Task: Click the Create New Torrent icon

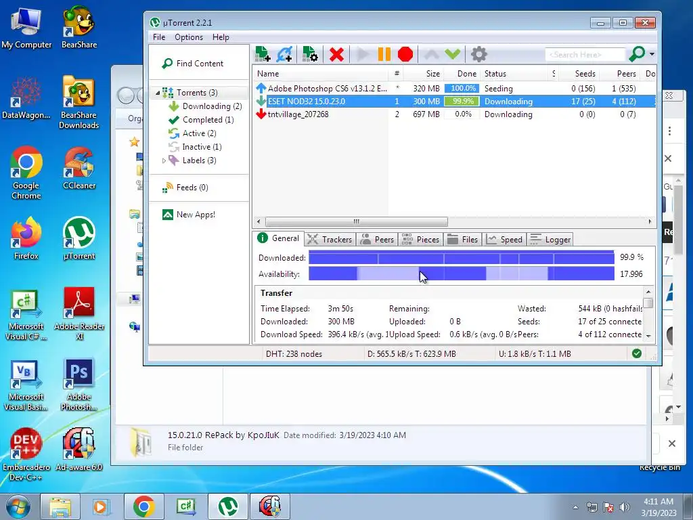Action: click(x=310, y=54)
